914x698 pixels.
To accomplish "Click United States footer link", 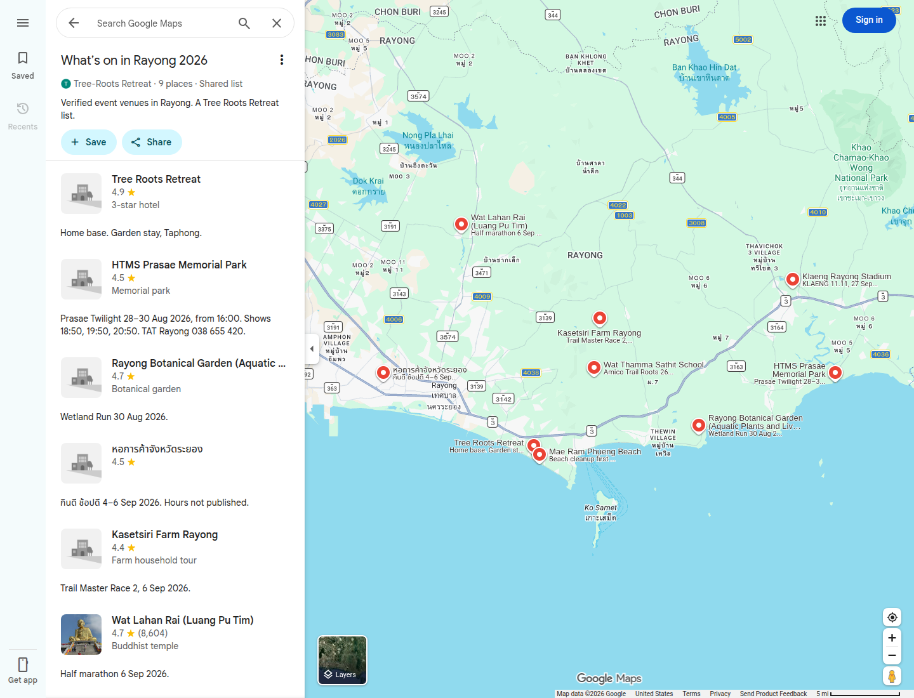I will pyautogui.click(x=654, y=694).
